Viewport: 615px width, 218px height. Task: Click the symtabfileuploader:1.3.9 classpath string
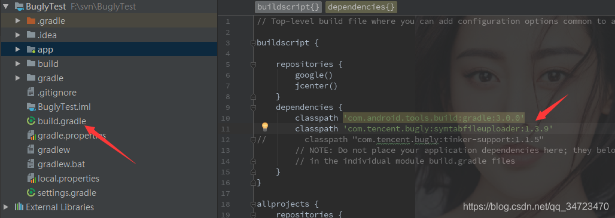(x=448, y=129)
